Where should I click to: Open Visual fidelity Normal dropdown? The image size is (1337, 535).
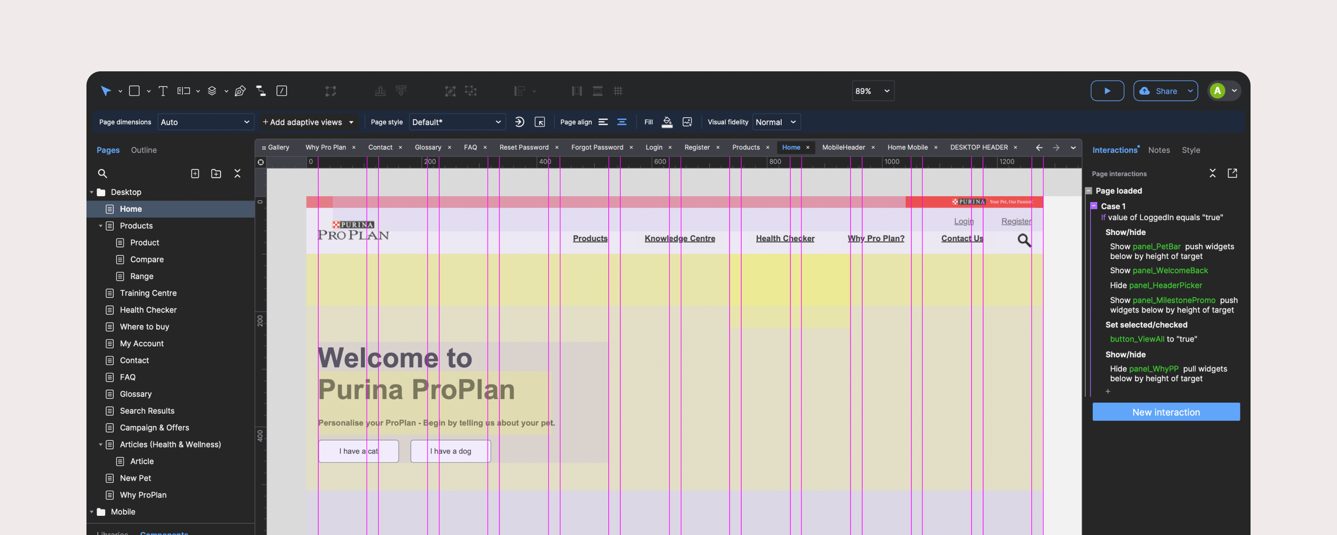tap(776, 122)
